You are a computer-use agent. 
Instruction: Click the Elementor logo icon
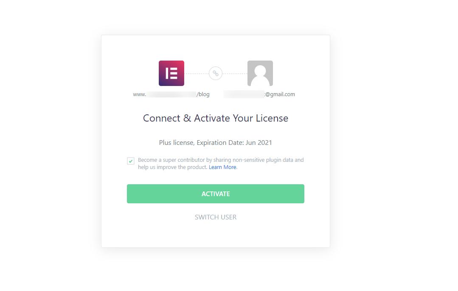171,73
